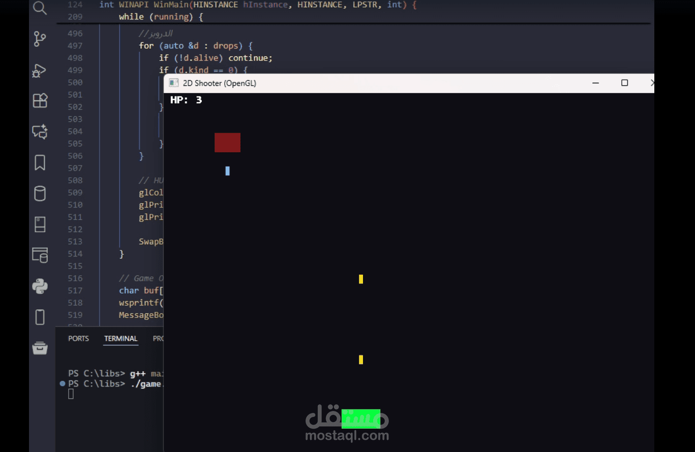Click the blue bullet below the enemy
The image size is (695, 452).
pyautogui.click(x=227, y=171)
